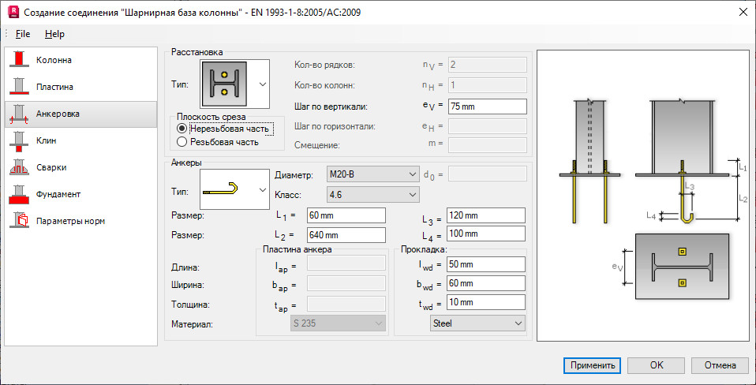Image resolution: width=756 pixels, height=385 pixels.
Task: Click the Анкеровка sidebar icon
Action: [x=19, y=114]
